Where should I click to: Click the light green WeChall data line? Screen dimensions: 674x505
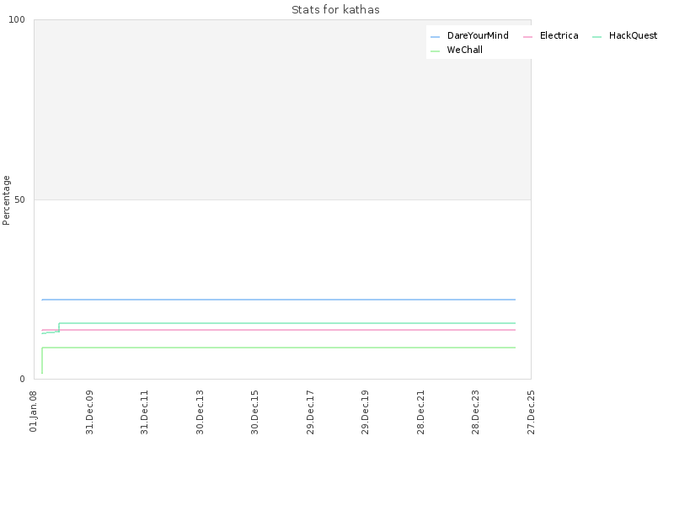point(279,348)
